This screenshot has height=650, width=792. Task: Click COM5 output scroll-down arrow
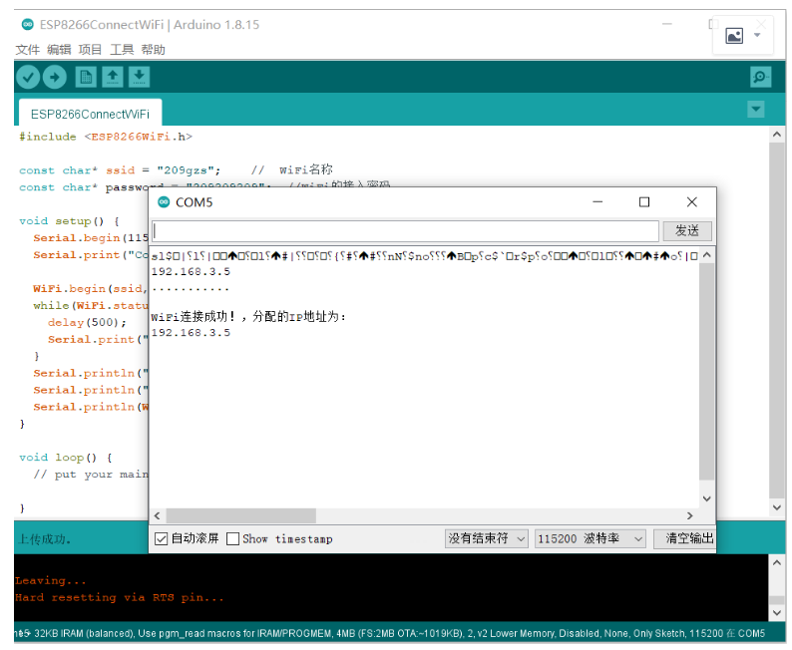tap(706, 498)
